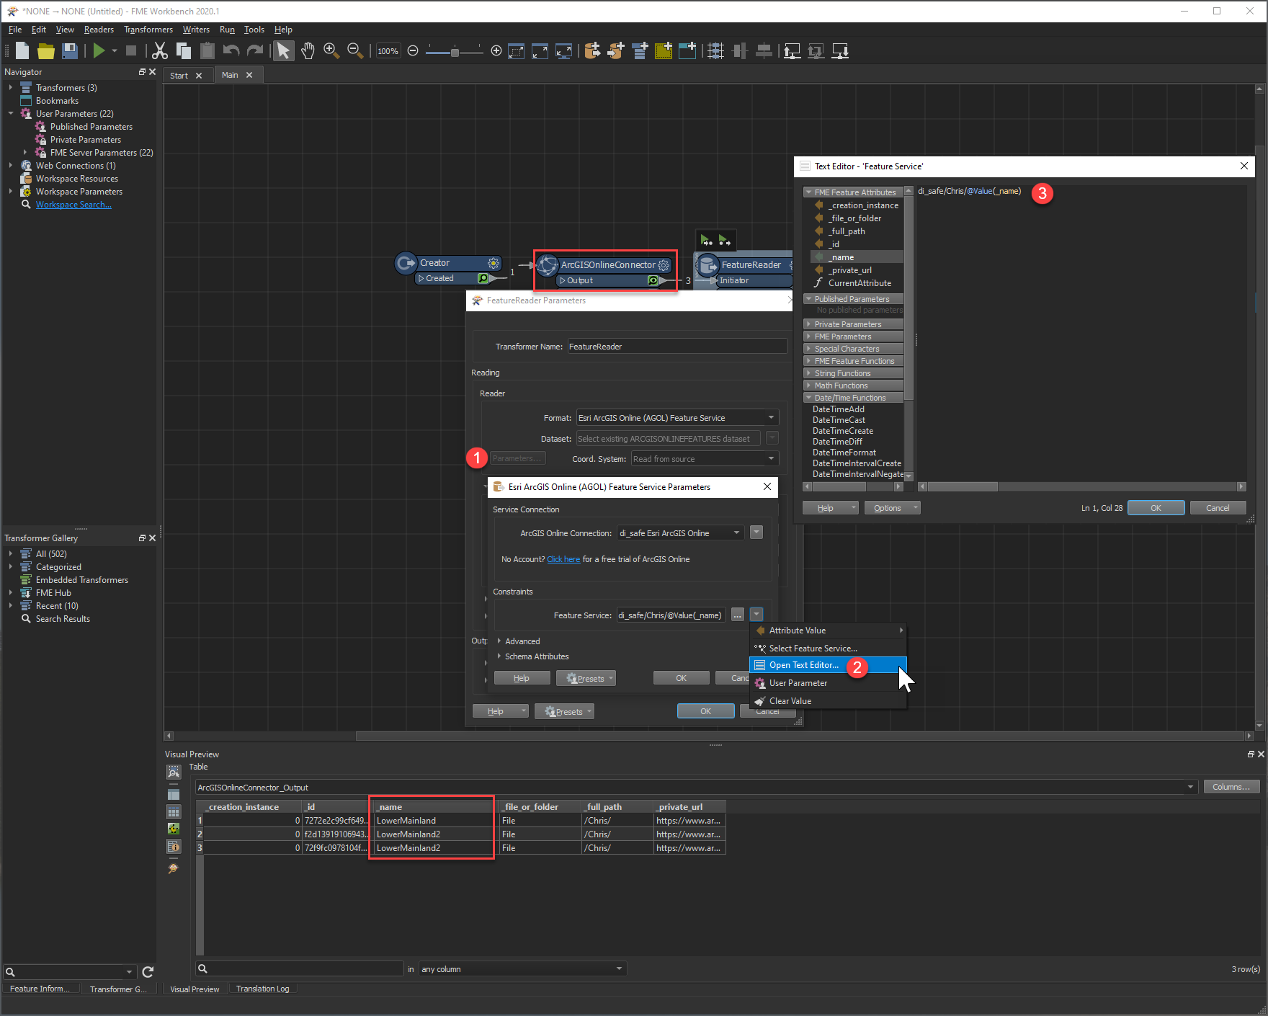Choose Select Feature Service... menu entry
This screenshot has width=1268, height=1016.
tap(828, 649)
